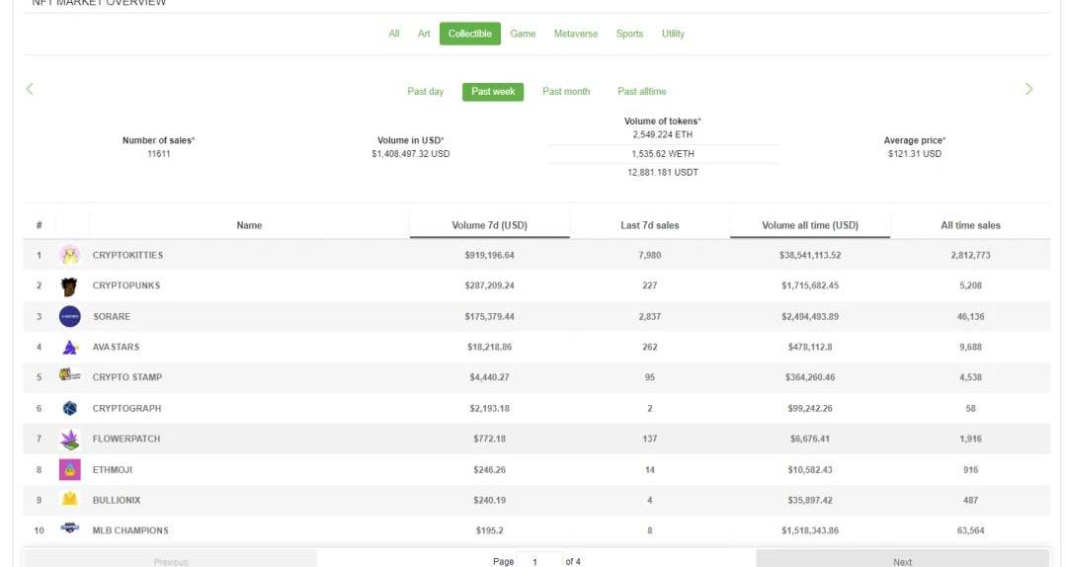Viewport: 1067px width, 567px height.
Task: Sort table by All time sales
Action: pos(970,225)
